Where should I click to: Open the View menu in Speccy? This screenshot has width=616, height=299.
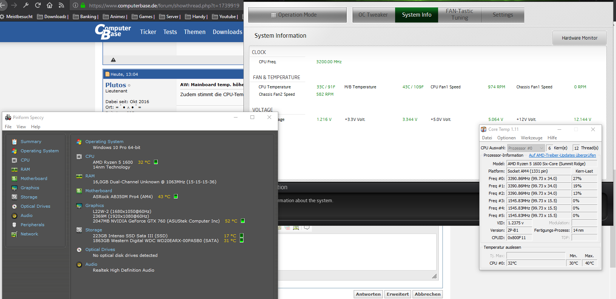[21, 127]
